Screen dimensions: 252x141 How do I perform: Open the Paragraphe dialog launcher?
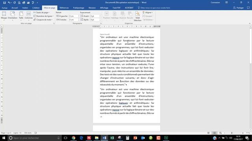pyautogui.click(x=101, y=23)
